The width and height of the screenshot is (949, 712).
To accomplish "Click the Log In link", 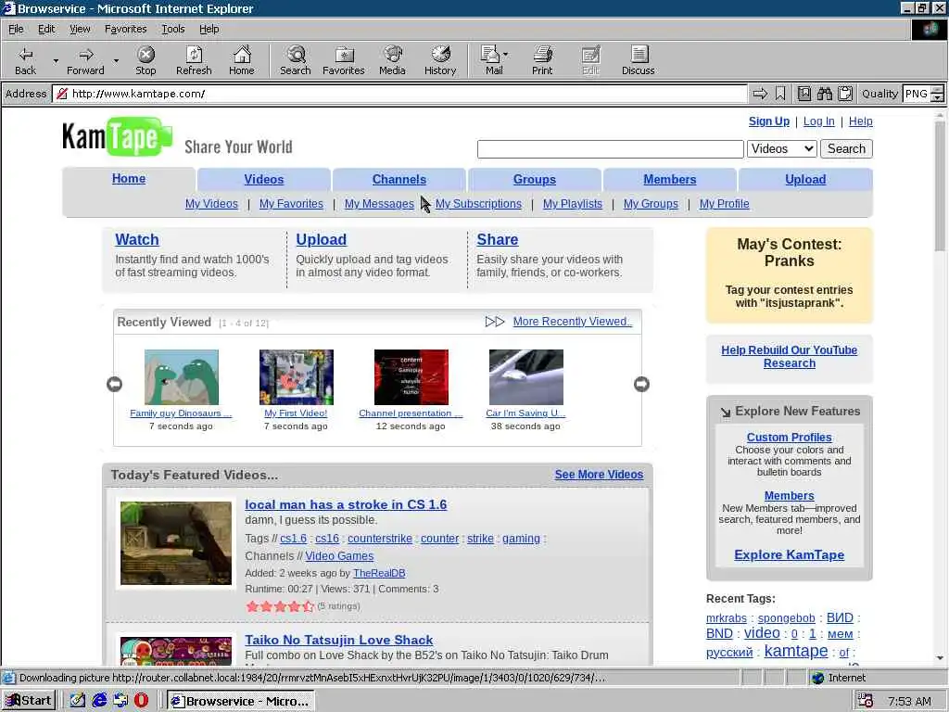I will click(x=819, y=121).
